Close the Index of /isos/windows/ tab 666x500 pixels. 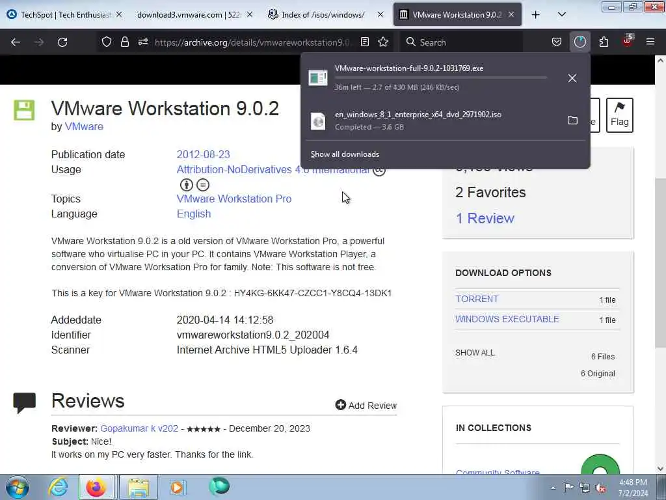coord(380,14)
